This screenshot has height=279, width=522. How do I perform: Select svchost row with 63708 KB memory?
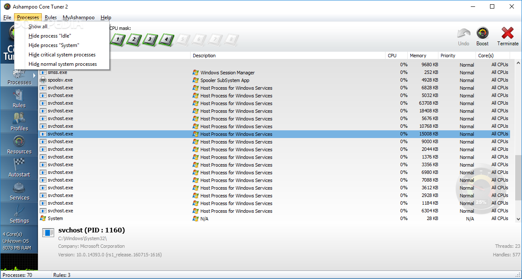[274, 103]
